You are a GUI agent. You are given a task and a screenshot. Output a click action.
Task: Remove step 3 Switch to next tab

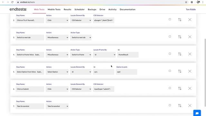(190, 37)
